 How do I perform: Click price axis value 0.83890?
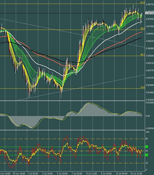[150, 85]
